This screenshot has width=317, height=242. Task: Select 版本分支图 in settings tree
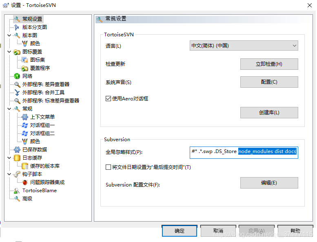coord(35,27)
